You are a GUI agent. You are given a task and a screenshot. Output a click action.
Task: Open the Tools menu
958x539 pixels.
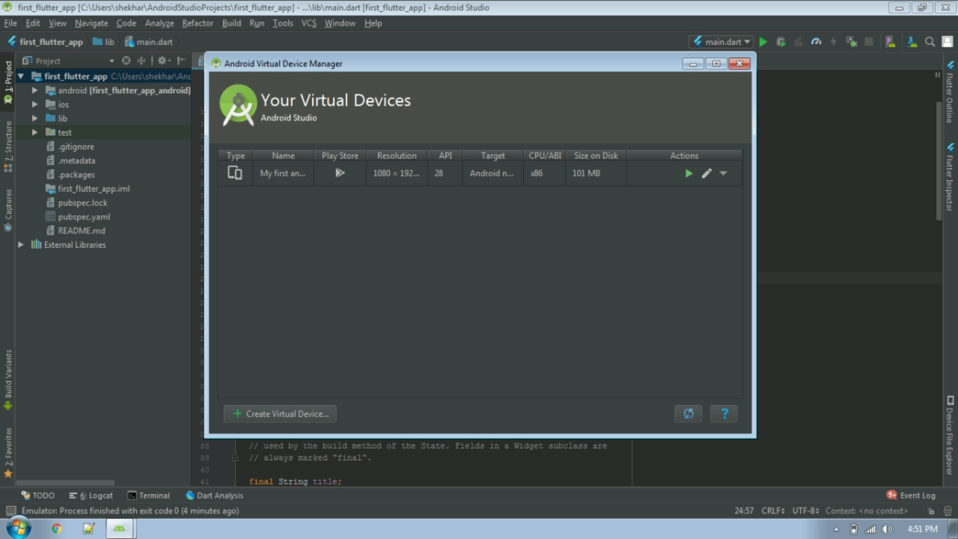click(282, 23)
